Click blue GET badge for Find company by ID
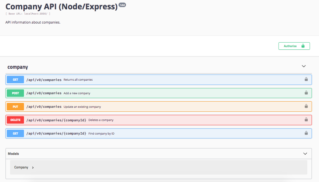319x182 pixels. point(15,134)
